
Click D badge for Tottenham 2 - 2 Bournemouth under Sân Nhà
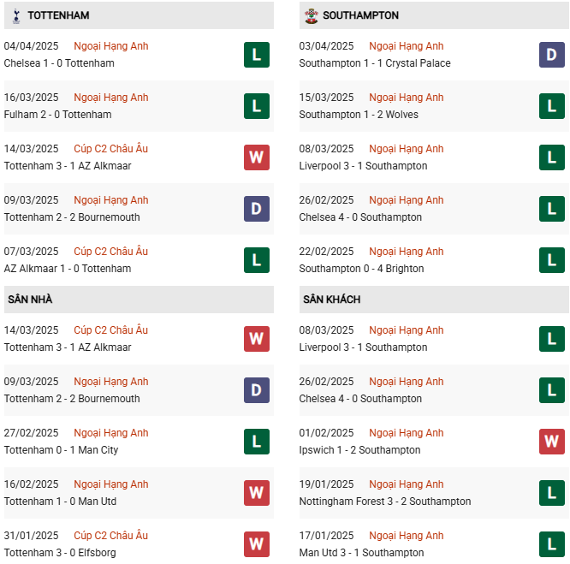(x=256, y=390)
